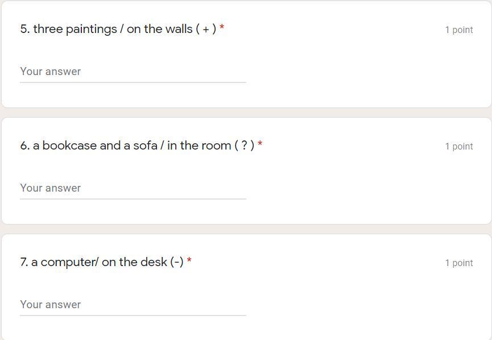The height and width of the screenshot is (340, 492).
Task: Click the red asterisk after question 7
Action: 189,261
